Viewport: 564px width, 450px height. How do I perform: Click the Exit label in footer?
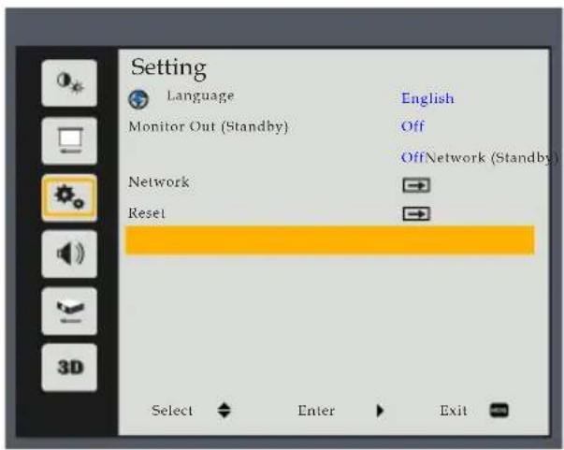tap(454, 411)
